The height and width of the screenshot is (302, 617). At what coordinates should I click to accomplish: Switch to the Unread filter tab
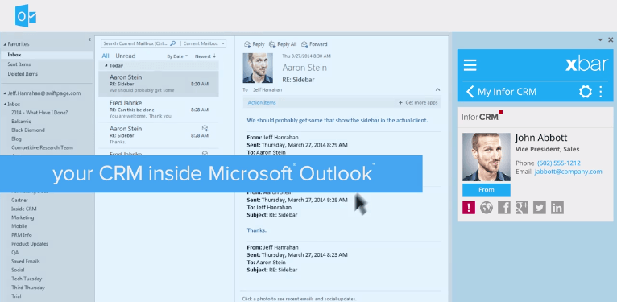125,56
